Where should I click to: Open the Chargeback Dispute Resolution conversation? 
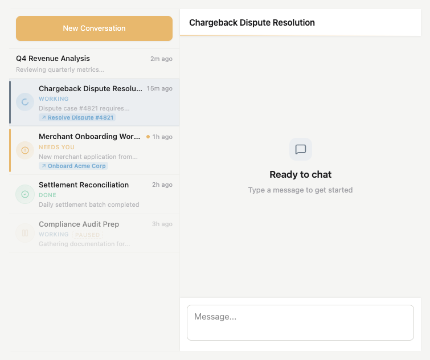[x=90, y=89]
